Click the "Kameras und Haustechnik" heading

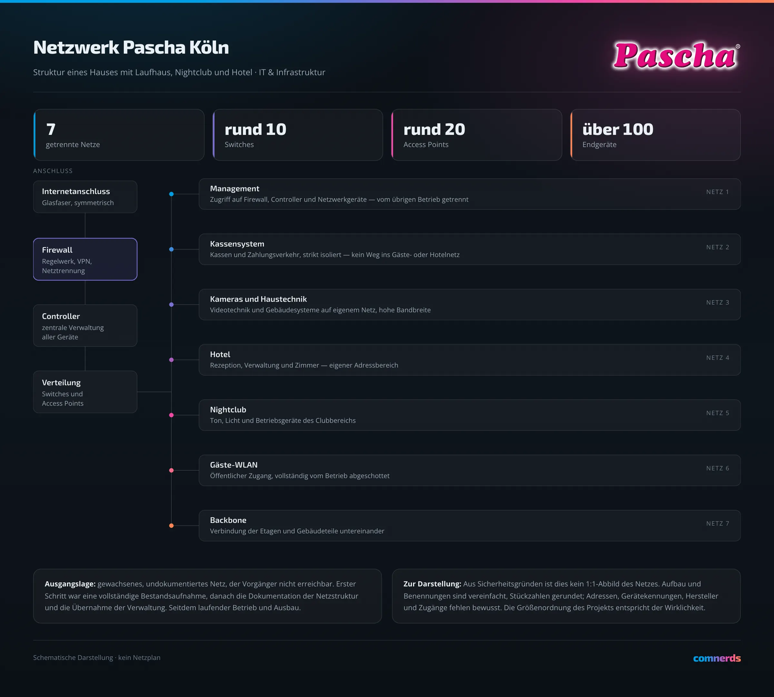point(258,299)
